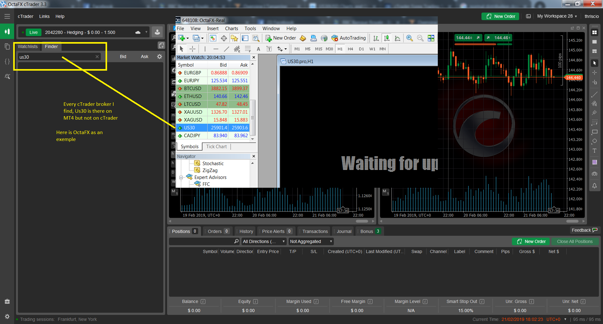Click Close All Positions button

pyautogui.click(x=575, y=241)
